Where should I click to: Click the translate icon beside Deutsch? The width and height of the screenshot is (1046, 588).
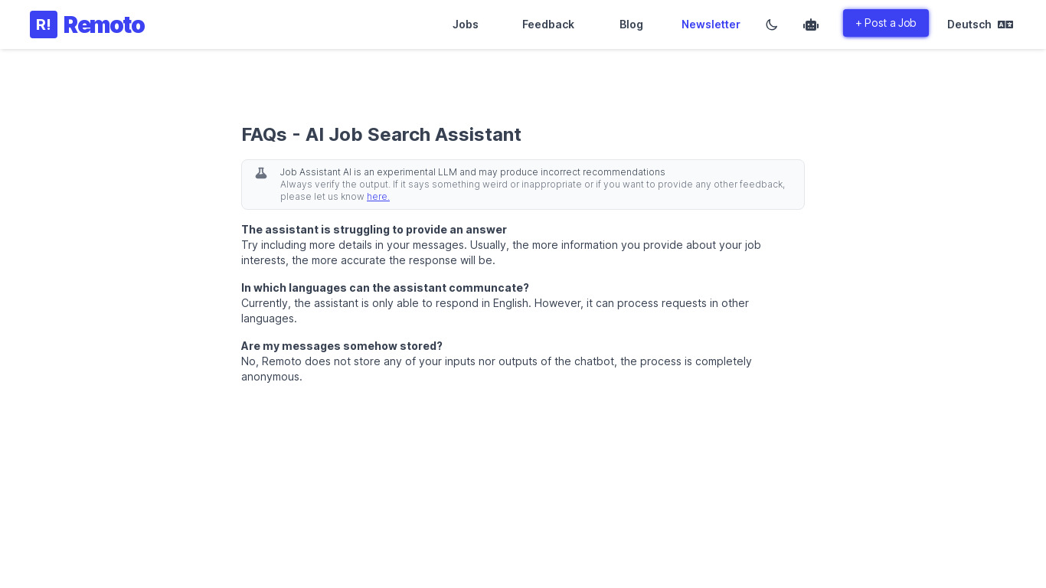pyautogui.click(x=1005, y=24)
